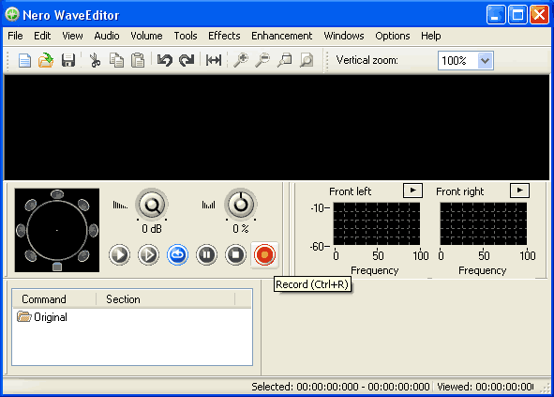Click the Front right spectrum graph
554x397 pixels.
[484, 223]
